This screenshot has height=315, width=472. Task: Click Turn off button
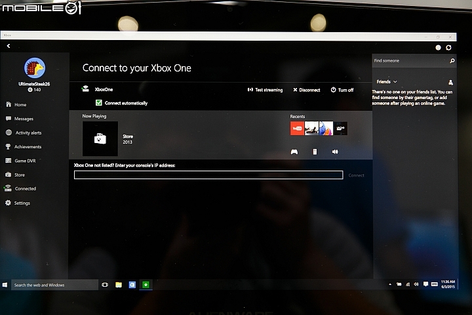(x=342, y=90)
